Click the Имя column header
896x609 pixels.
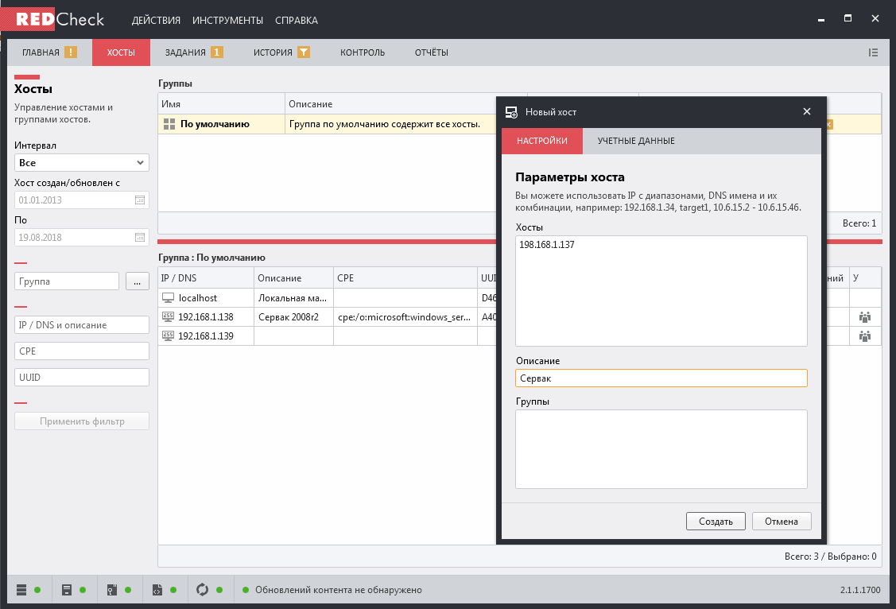tap(221, 104)
